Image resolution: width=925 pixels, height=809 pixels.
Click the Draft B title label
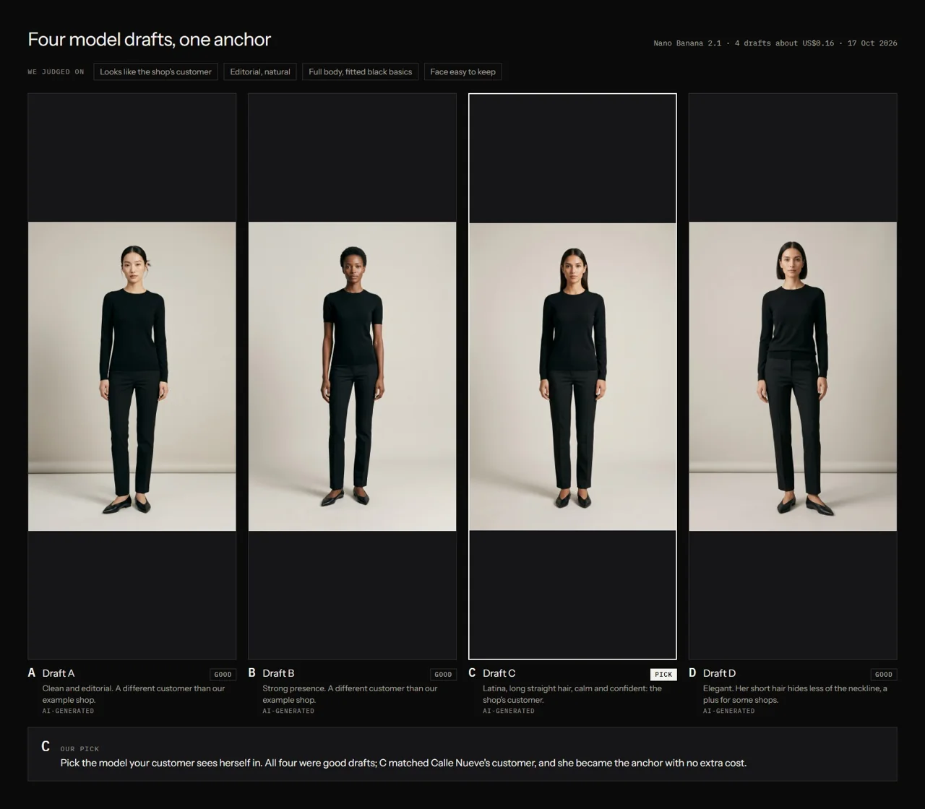(x=278, y=673)
